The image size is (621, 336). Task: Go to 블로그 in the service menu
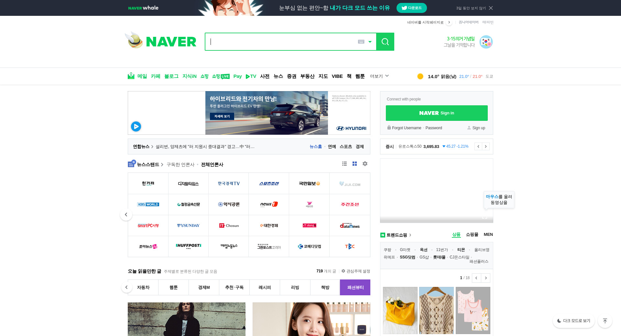pos(171,76)
